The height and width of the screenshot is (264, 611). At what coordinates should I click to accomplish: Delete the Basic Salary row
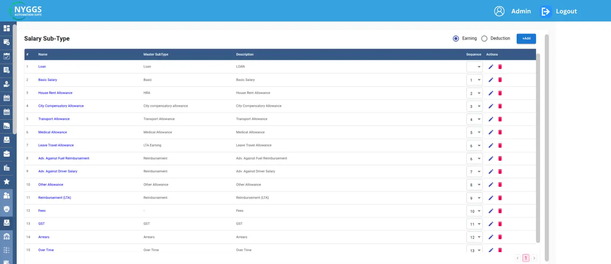(x=500, y=80)
